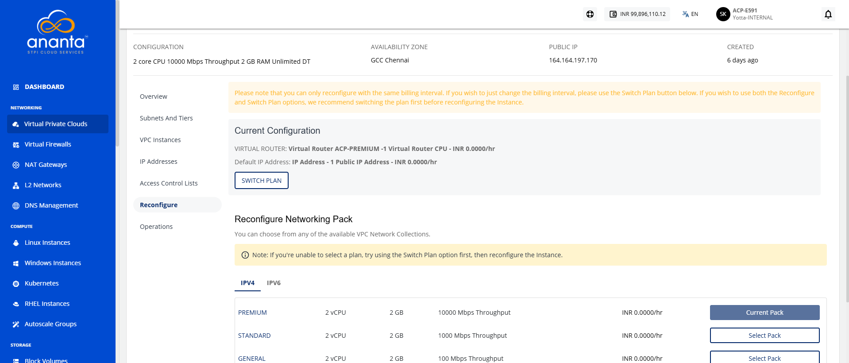The height and width of the screenshot is (363, 849).
Task: Open the VPC Instances section
Action: [160, 140]
